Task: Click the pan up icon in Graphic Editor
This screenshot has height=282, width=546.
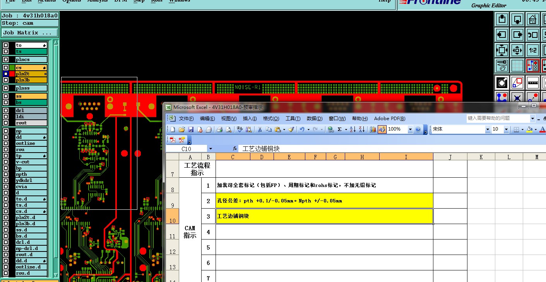Action: click(502, 19)
